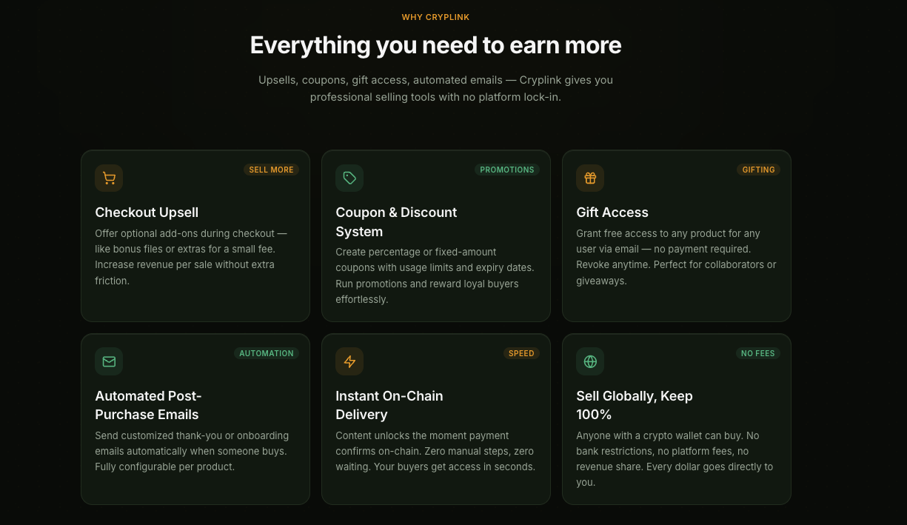Click the price tag icon for coupons
The image size is (907, 525).
point(349,178)
